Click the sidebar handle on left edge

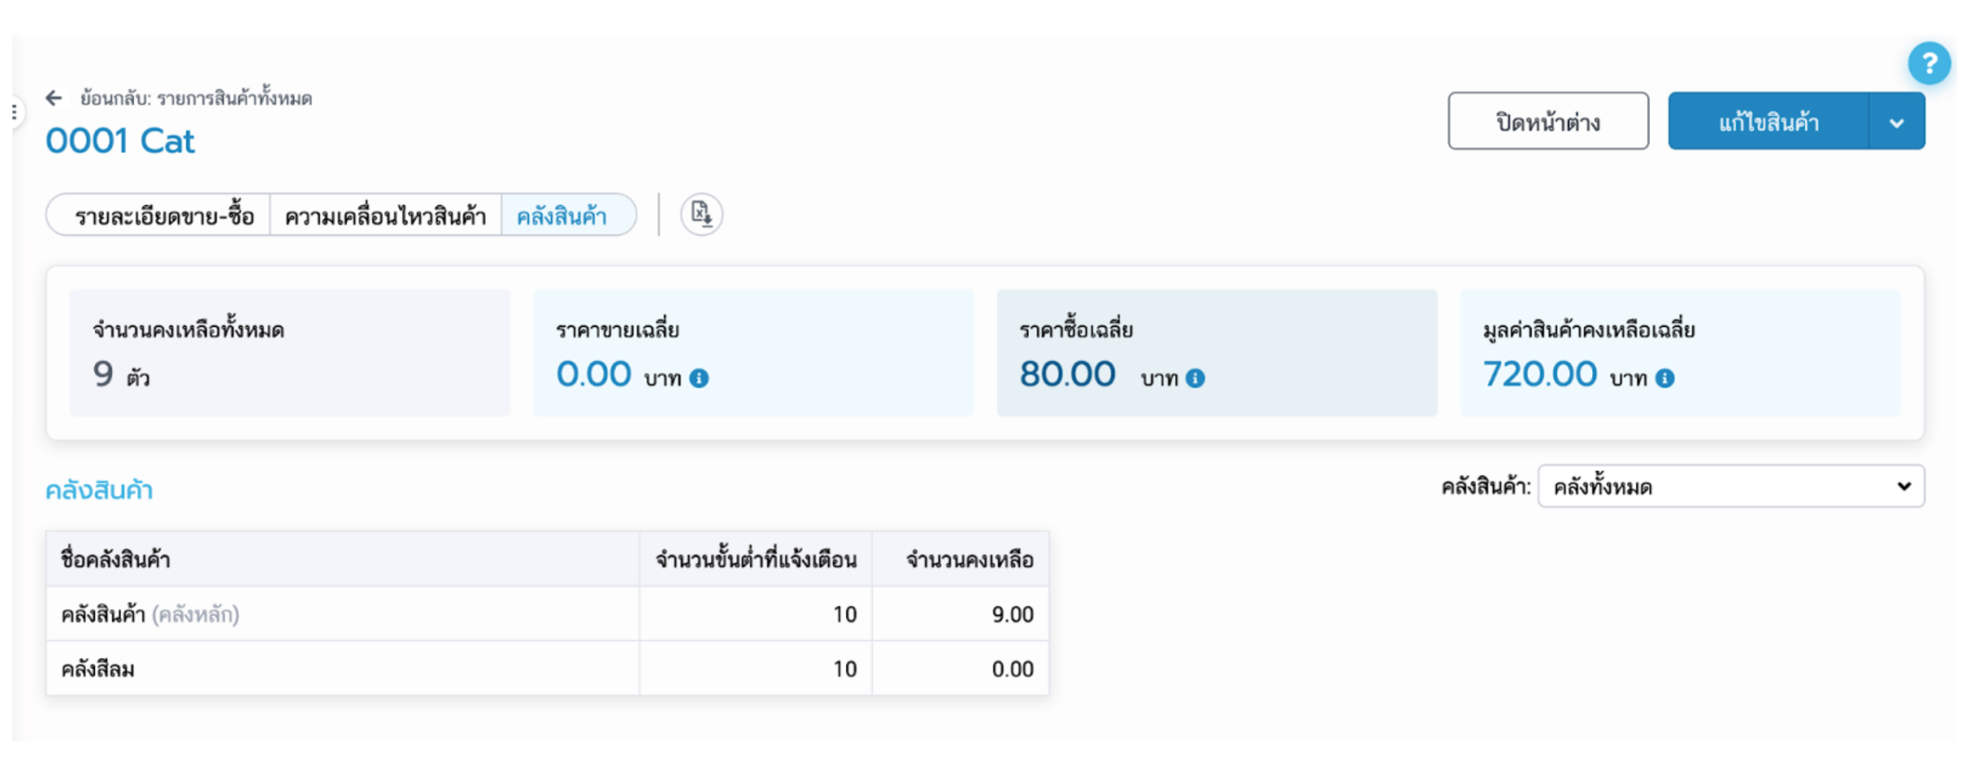click(15, 112)
